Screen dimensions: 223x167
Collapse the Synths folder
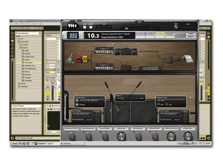[x=19, y=48]
